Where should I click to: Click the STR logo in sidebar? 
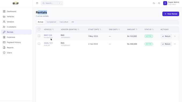pos(16,3)
